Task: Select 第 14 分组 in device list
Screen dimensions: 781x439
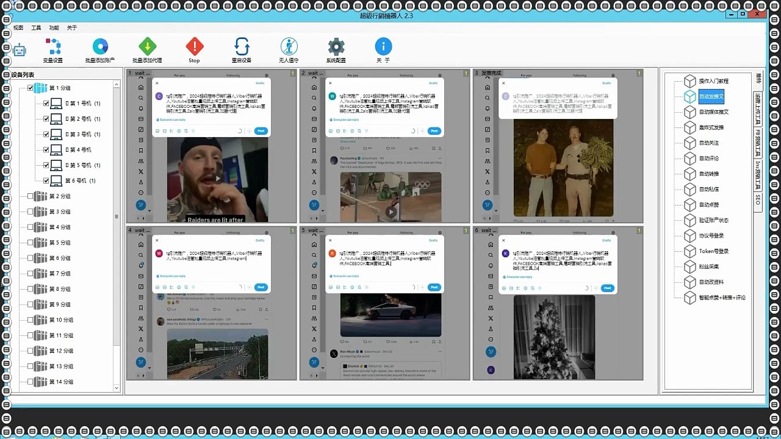Action: point(60,382)
